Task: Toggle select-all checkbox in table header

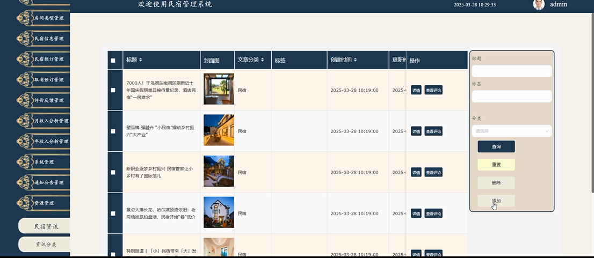Action: click(x=113, y=61)
